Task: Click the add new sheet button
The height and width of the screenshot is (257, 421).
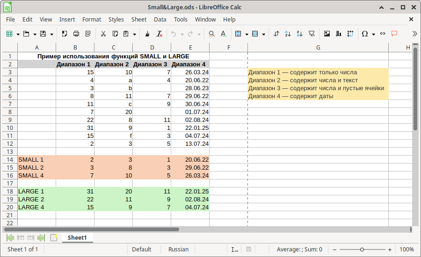Action: (54, 238)
